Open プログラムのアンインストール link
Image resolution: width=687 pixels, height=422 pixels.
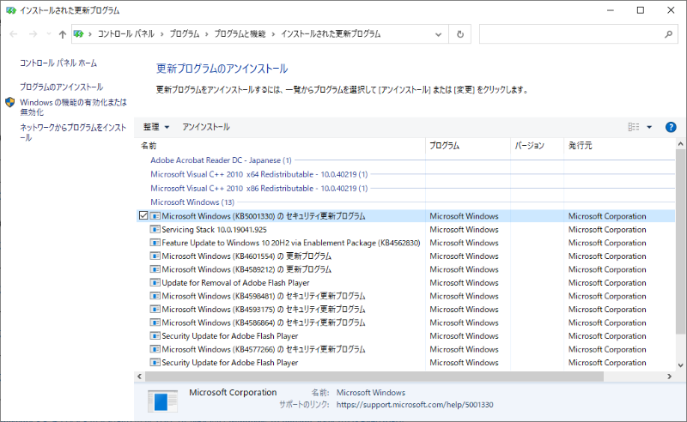(x=61, y=87)
